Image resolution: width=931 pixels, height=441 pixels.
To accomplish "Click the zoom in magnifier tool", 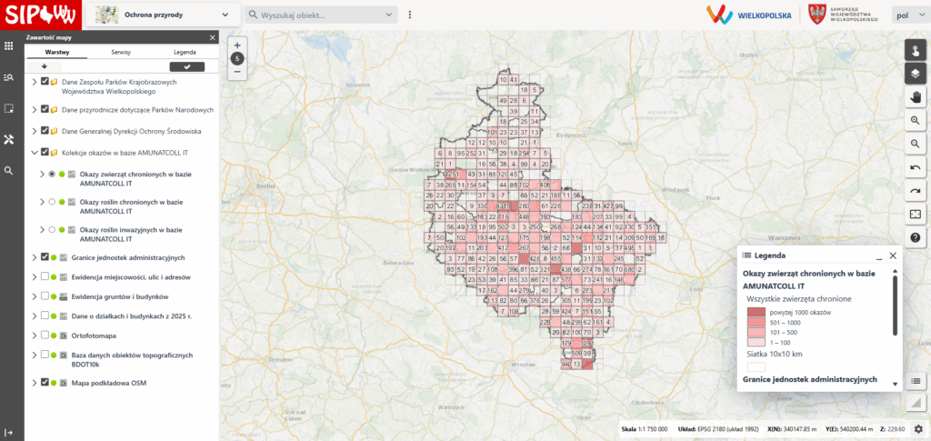I will (915, 120).
